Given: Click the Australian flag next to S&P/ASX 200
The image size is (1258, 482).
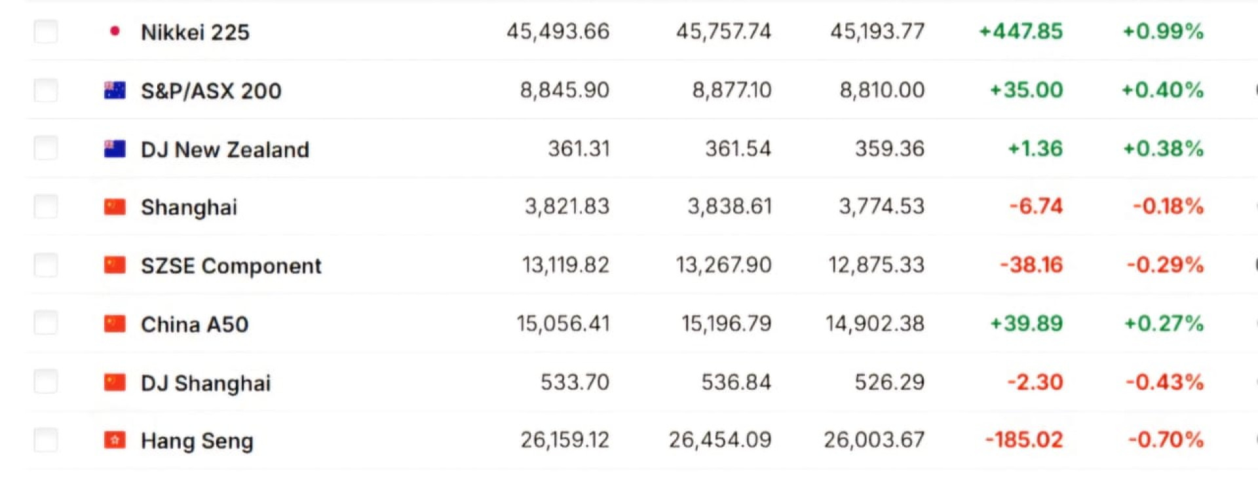Looking at the screenshot, I should pyautogui.click(x=115, y=90).
